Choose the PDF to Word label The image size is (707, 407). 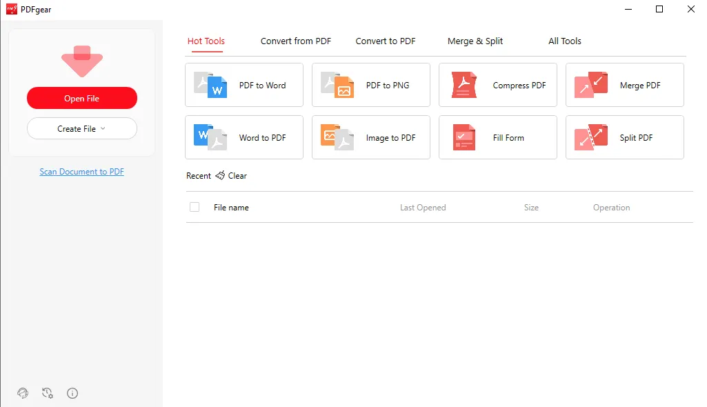262,85
